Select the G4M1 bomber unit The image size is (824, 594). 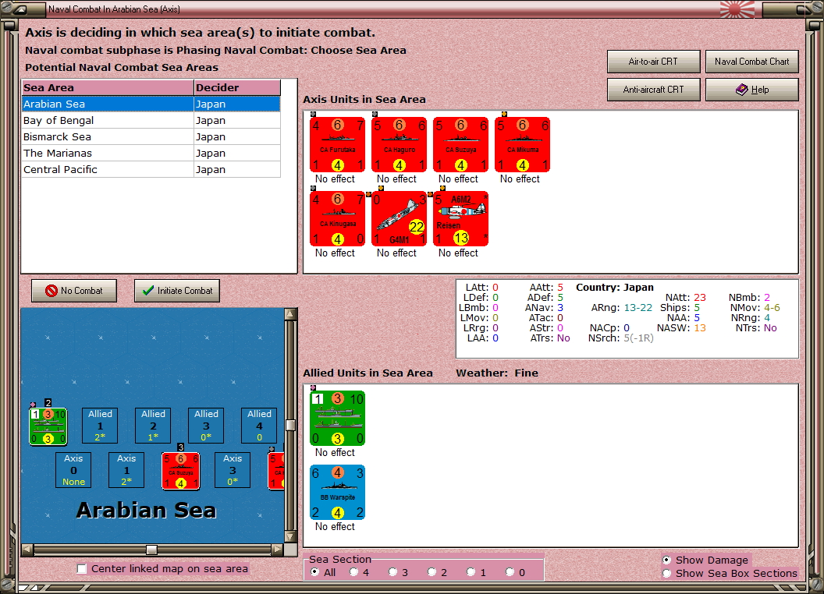[399, 218]
